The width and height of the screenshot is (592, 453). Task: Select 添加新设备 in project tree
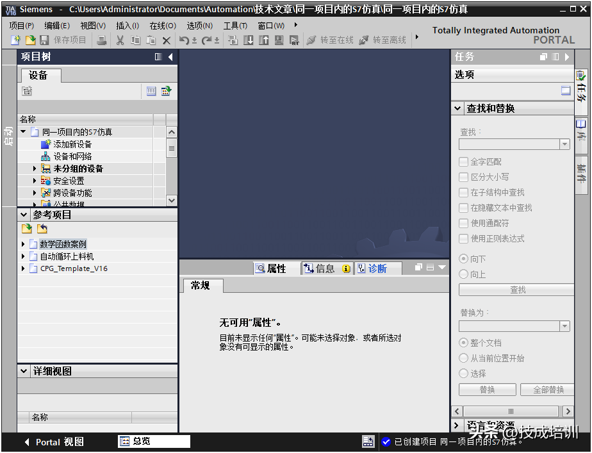[x=72, y=144]
